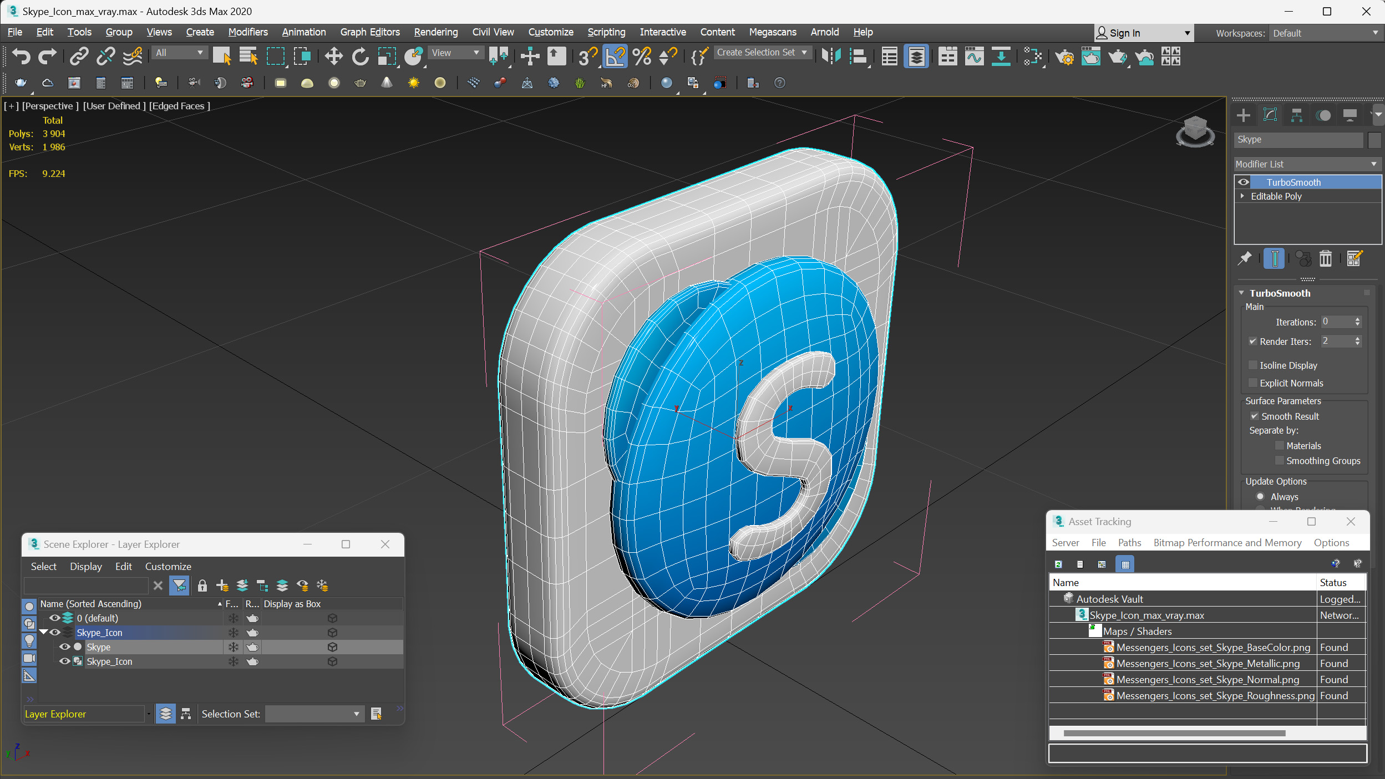
Task: Select the Table View icon in Asset Tracking
Action: 1125,564
